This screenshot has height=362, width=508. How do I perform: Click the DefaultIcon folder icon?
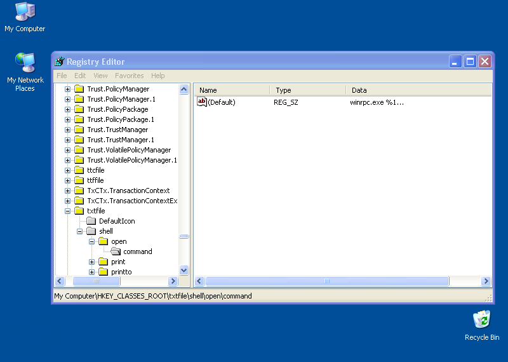pyautogui.click(x=91, y=221)
